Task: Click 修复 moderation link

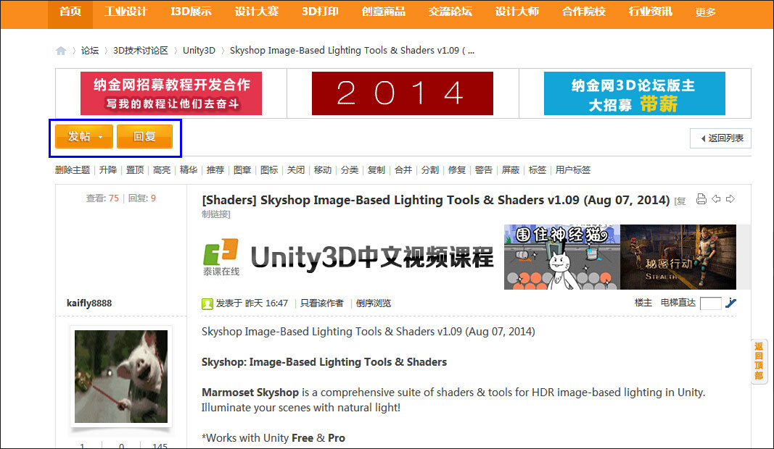Action: point(457,170)
